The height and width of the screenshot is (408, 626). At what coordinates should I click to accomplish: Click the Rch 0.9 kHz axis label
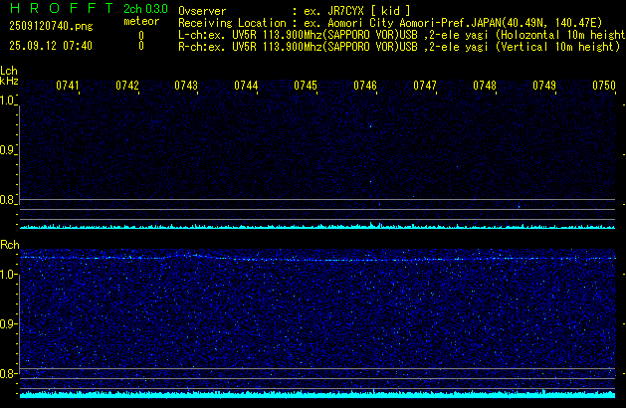(x=7, y=323)
